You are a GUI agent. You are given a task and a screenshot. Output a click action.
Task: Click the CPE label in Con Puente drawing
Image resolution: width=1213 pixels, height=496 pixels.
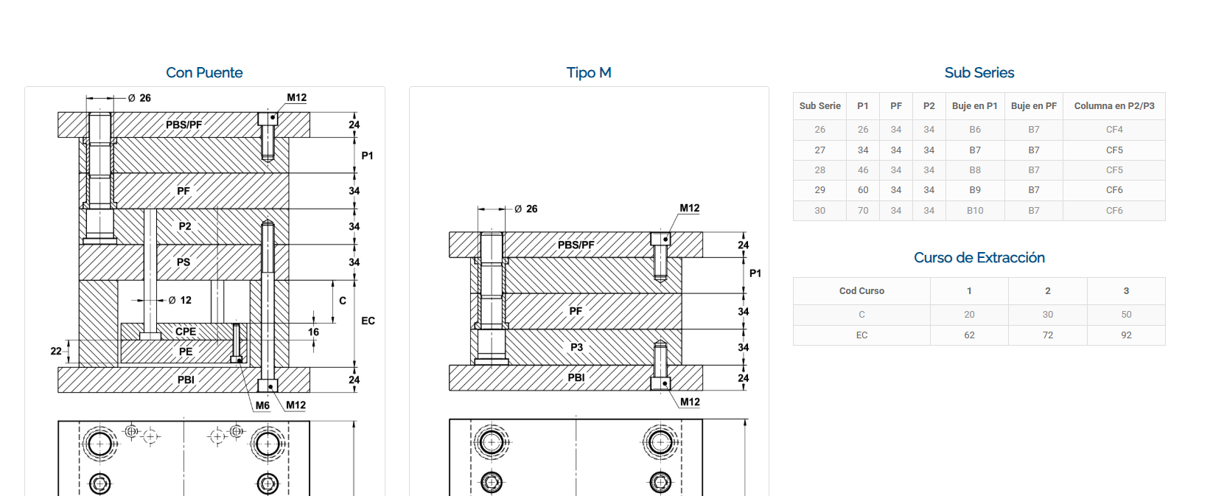(x=186, y=332)
